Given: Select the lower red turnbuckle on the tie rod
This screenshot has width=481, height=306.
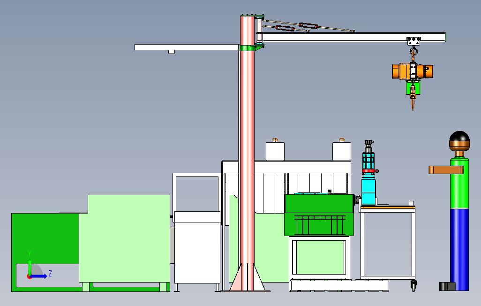Looking at the screenshot, I should coord(285,28).
